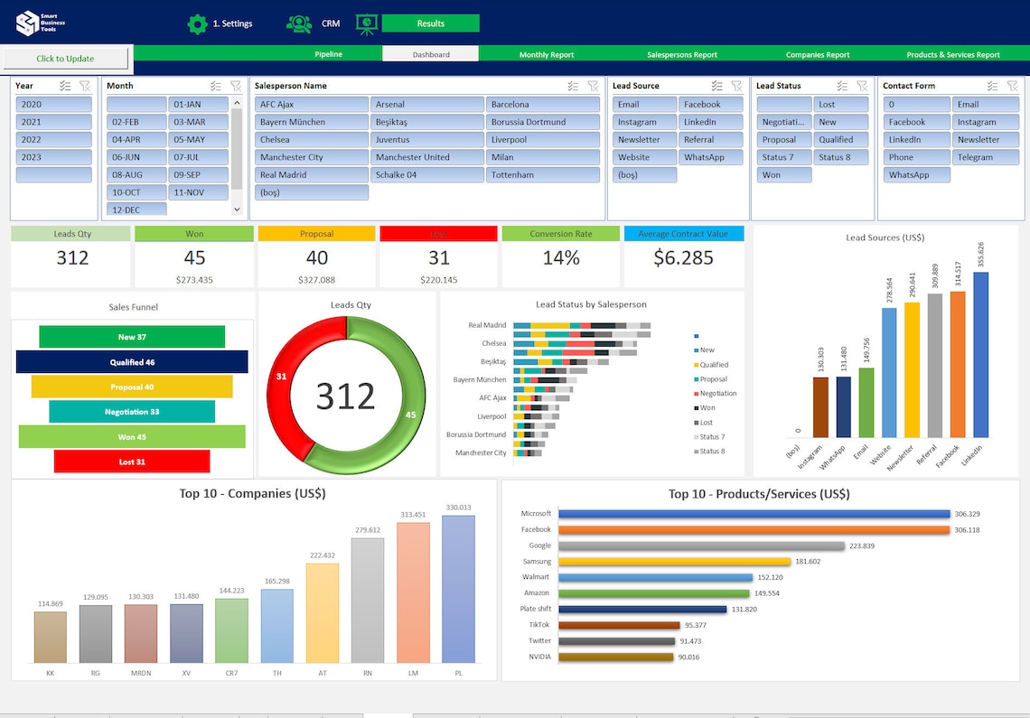This screenshot has width=1030, height=718.
Task: Click the CRM people icon
Action: click(298, 24)
